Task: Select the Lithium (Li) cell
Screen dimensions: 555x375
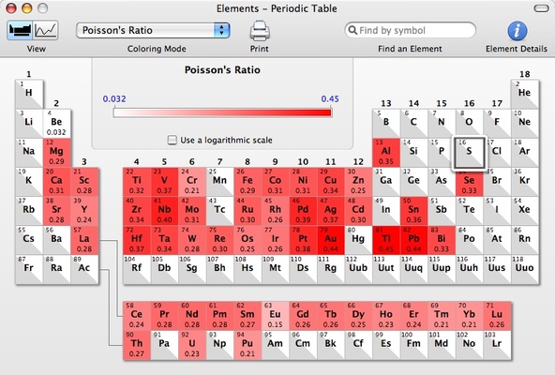Action: (x=29, y=124)
